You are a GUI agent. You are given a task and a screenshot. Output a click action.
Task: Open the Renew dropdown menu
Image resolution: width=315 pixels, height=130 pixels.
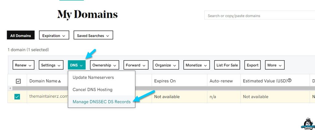23,65
